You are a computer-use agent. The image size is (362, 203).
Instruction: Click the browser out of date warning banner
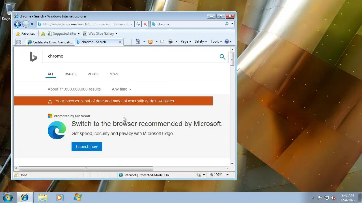113,101
